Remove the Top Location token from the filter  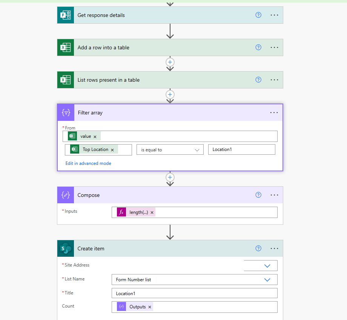[112, 149]
